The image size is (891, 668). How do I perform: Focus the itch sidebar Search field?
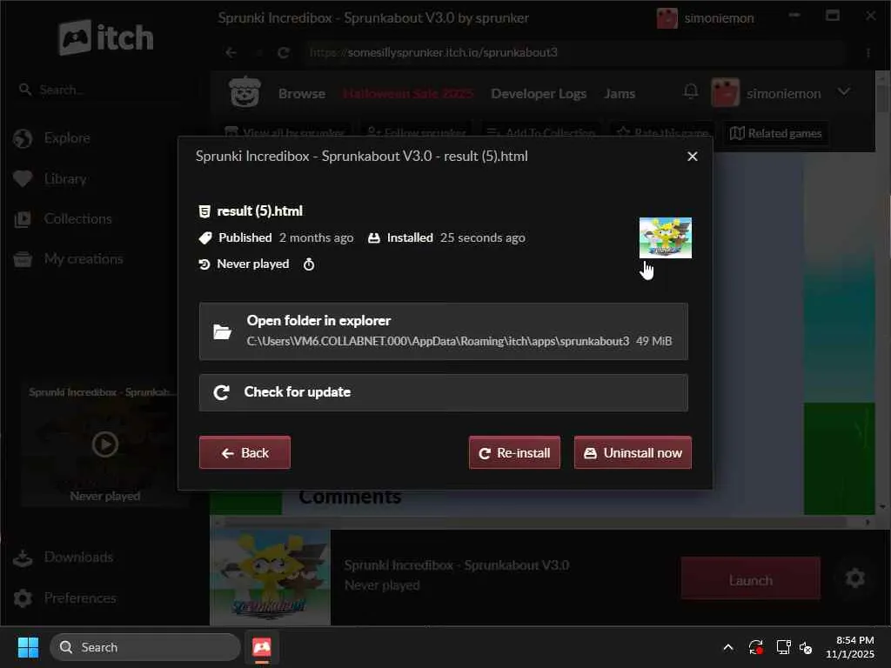coord(105,90)
